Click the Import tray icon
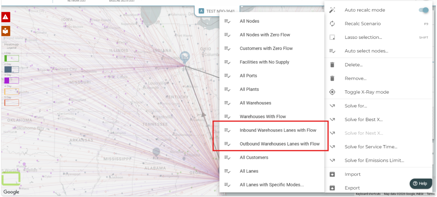437x197 pixels. (x=332, y=174)
